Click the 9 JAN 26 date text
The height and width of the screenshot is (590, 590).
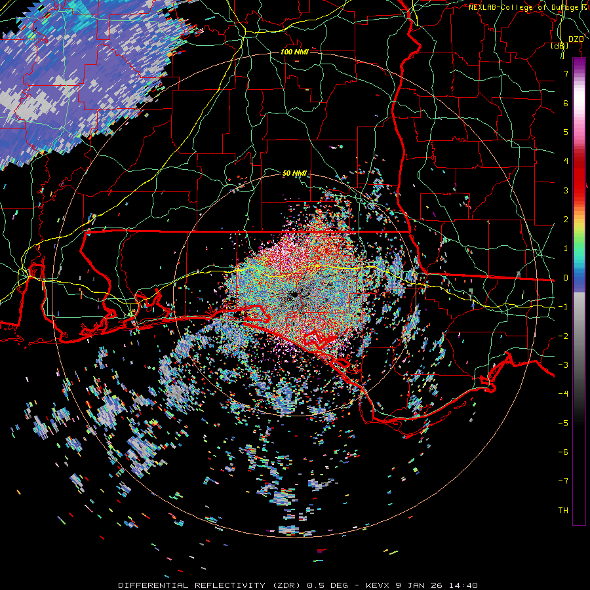click(x=418, y=585)
